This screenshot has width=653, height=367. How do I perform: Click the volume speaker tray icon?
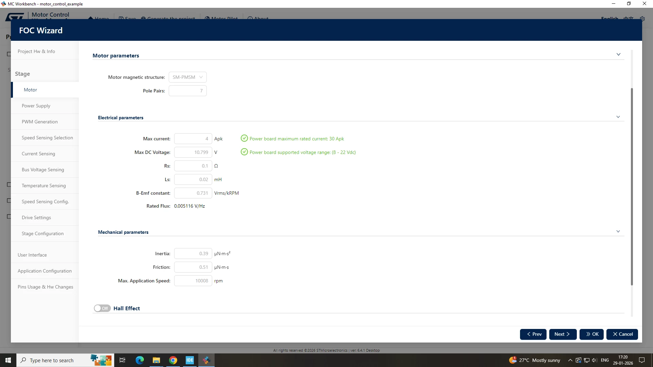point(595,360)
